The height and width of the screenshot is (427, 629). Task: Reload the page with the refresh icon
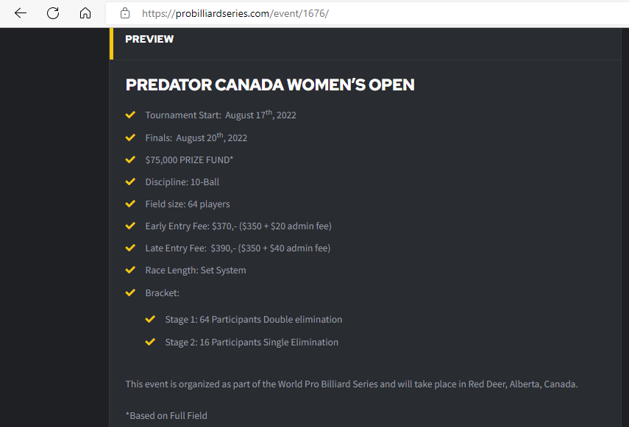tap(53, 13)
